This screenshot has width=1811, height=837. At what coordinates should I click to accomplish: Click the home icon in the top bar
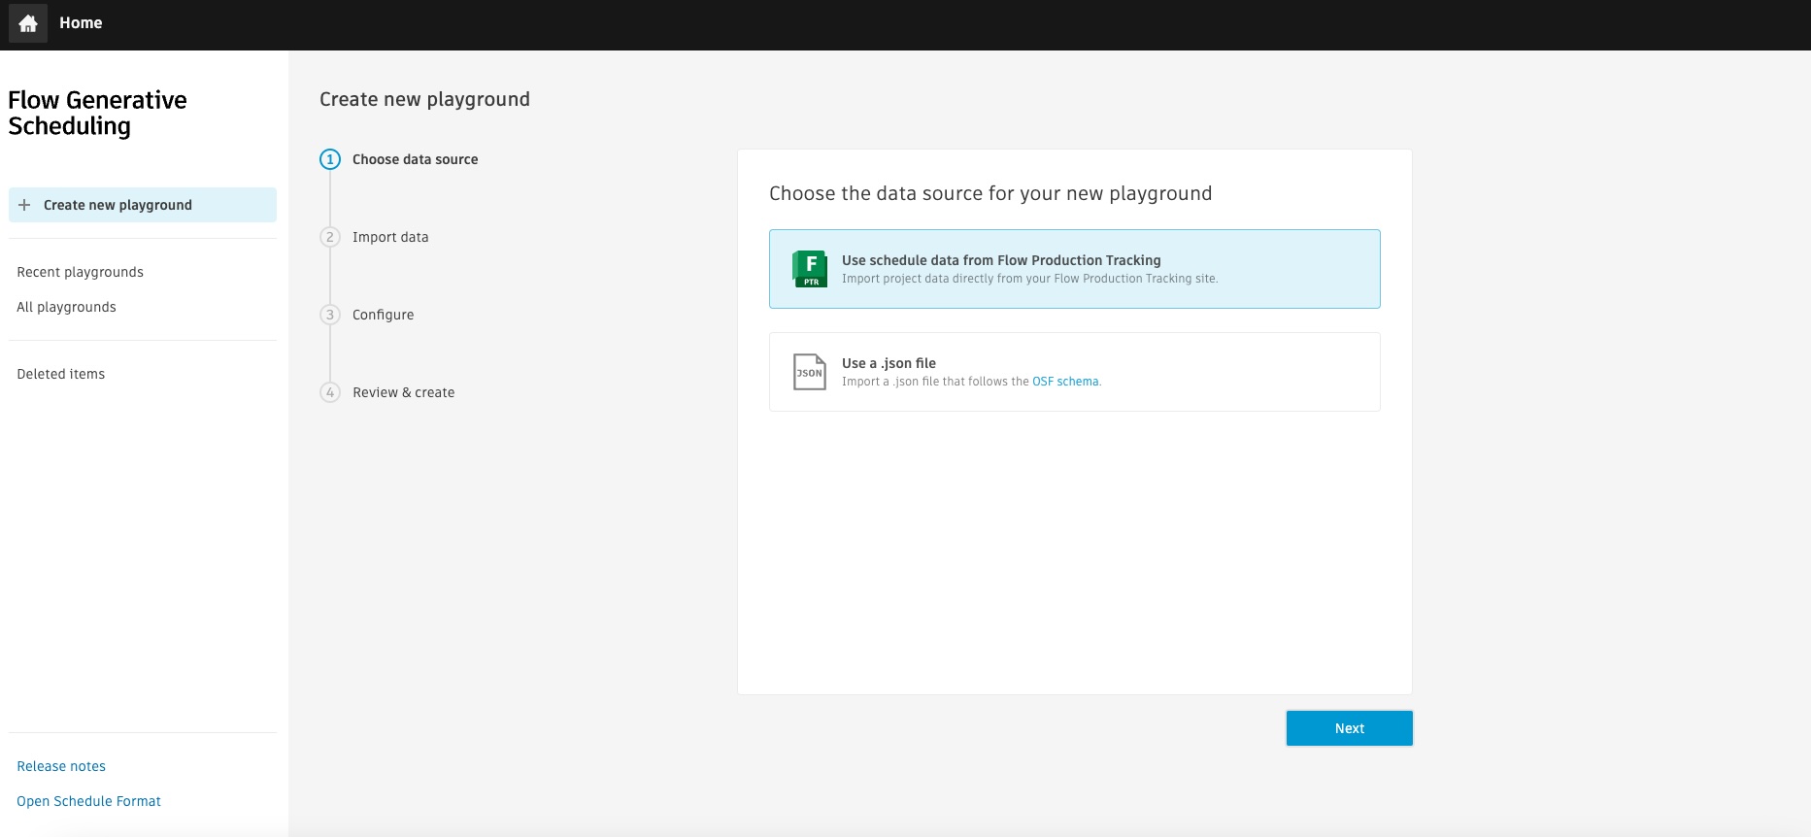coord(28,23)
